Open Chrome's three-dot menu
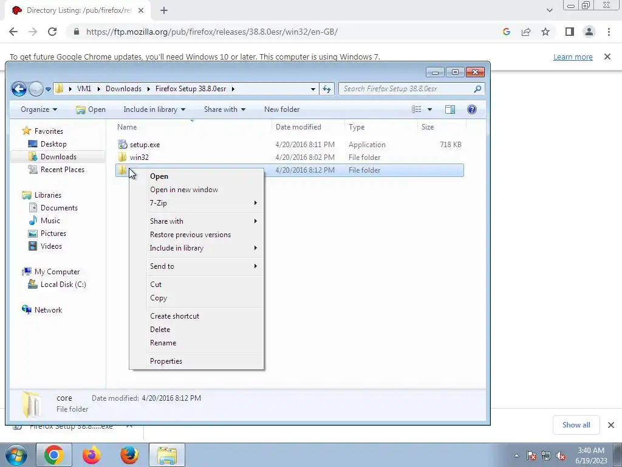This screenshot has height=467, width=622. coord(609,32)
